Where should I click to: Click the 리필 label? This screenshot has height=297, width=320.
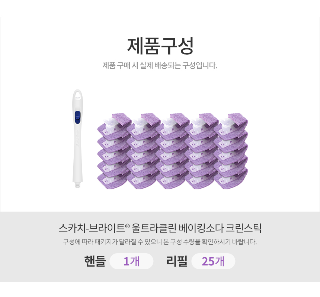[177, 261]
